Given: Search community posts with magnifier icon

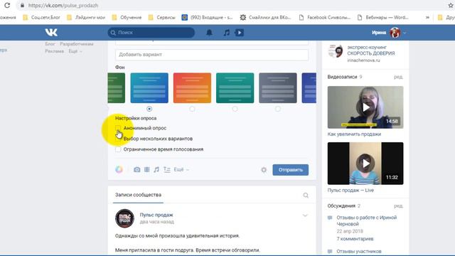Looking at the screenshot, I should (306, 195).
